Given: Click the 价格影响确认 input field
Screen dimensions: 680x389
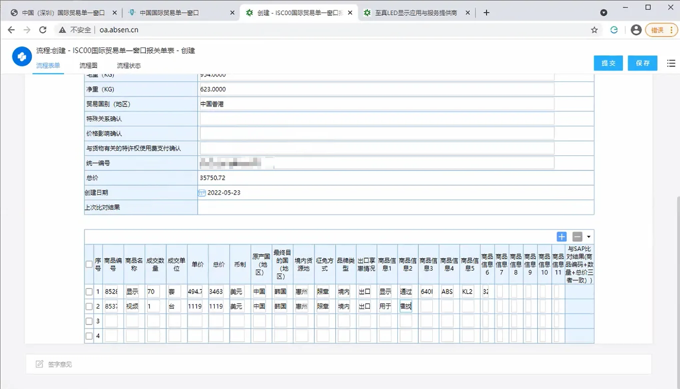Looking at the screenshot, I should pyautogui.click(x=377, y=133).
